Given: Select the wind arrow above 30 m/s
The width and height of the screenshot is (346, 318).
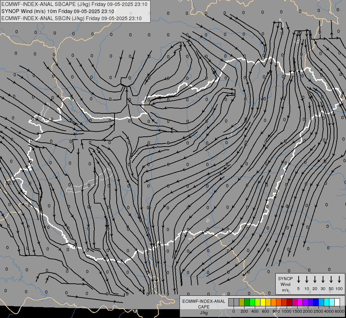Looking at the screenshot, I should [x=323, y=279].
